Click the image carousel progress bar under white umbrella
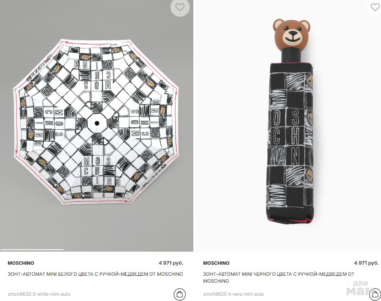 point(32,249)
